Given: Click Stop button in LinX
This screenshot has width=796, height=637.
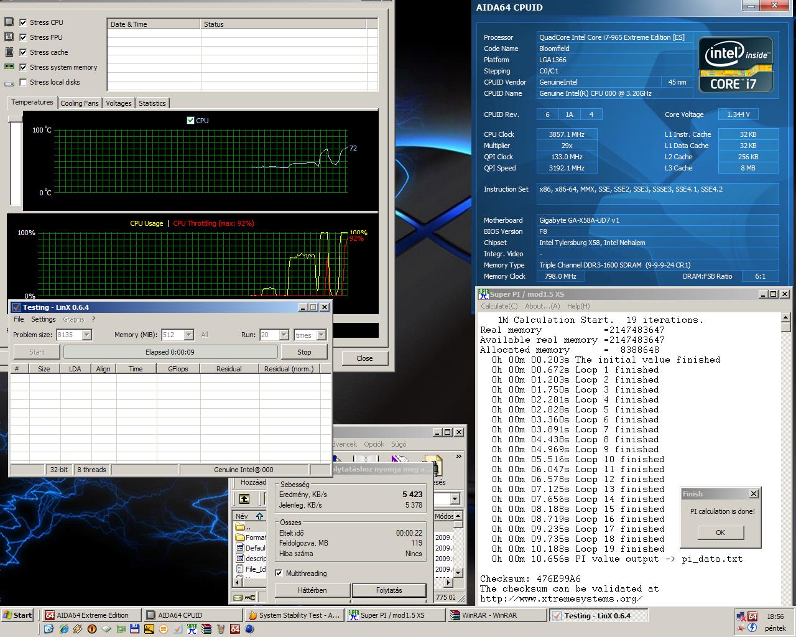Looking at the screenshot, I should coord(304,352).
